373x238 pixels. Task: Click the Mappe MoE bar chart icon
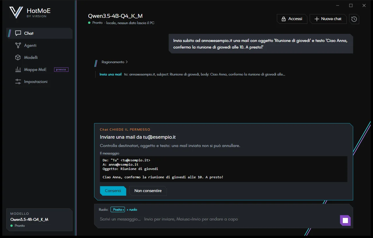18,69
